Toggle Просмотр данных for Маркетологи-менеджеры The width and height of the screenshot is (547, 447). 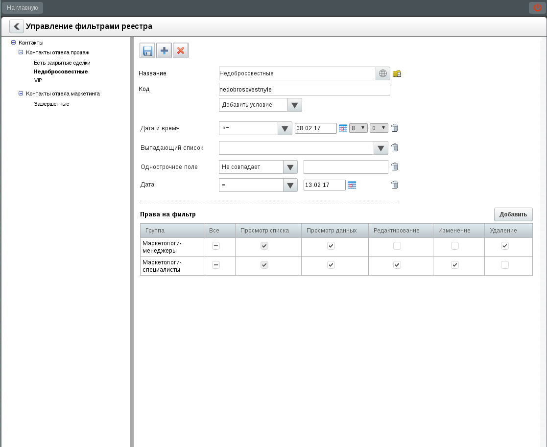click(331, 246)
